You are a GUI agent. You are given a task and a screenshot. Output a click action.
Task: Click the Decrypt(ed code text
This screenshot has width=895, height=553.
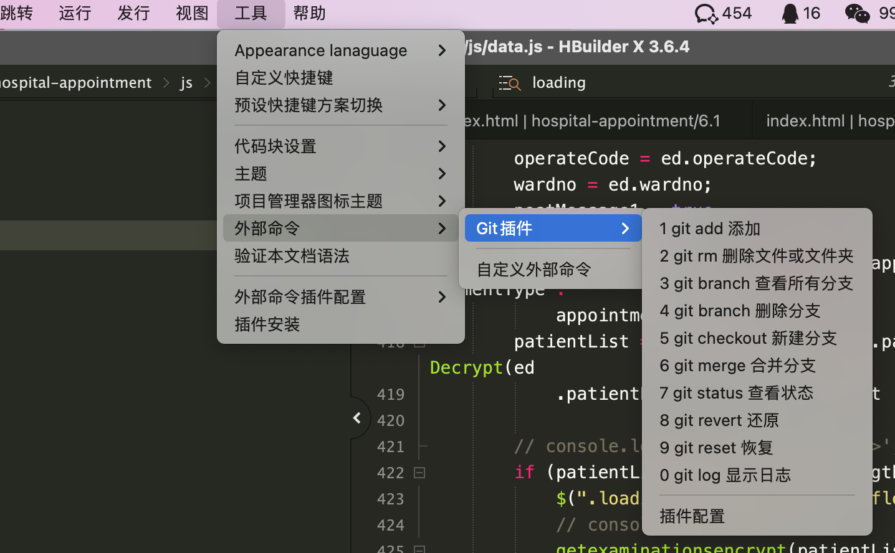[482, 367]
